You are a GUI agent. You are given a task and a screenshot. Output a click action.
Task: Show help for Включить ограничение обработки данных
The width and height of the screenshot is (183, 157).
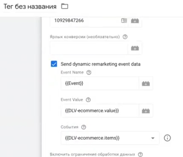coord(140,154)
